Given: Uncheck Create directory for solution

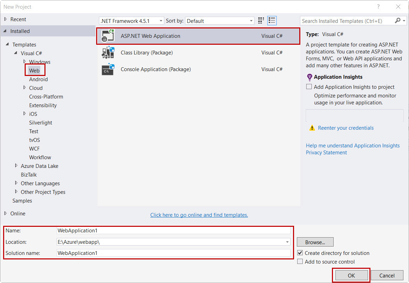Looking at the screenshot, I should click(x=300, y=253).
